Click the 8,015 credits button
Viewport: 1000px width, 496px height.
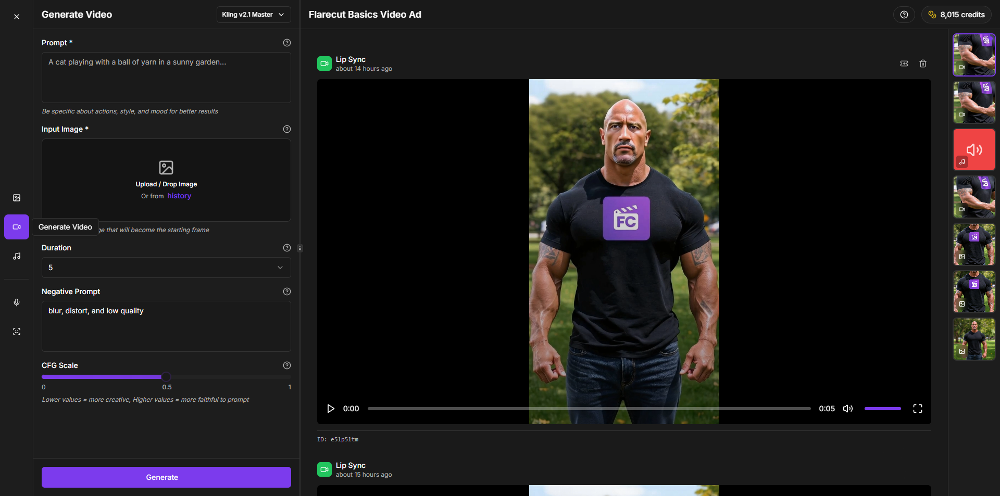click(956, 15)
